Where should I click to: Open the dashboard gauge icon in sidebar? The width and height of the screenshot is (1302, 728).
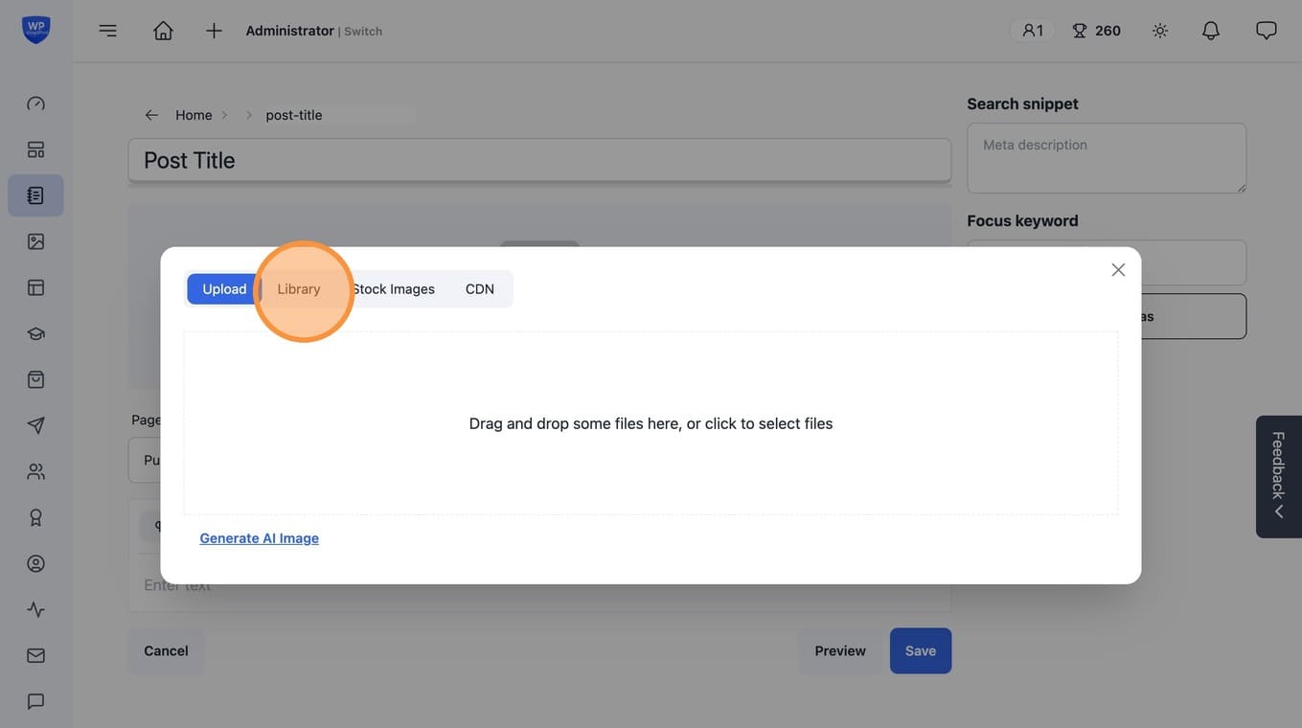[x=36, y=103]
